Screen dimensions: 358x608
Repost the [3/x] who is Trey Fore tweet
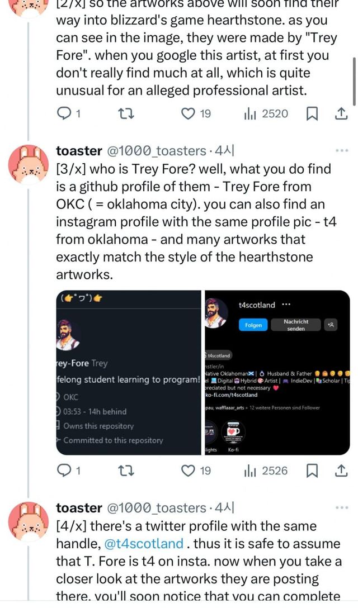coord(126,471)
